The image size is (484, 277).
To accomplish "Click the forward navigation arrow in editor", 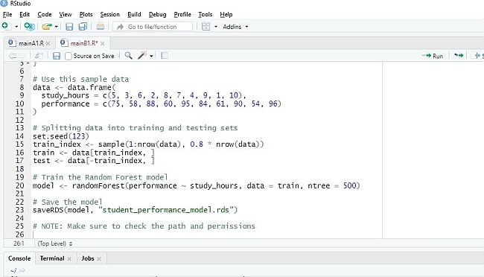I will tap(22, 56).
